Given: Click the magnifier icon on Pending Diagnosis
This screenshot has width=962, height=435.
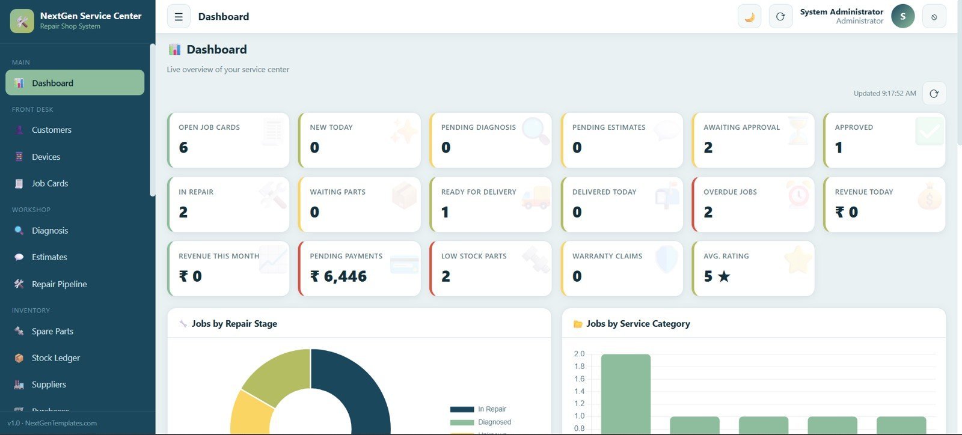Looking at the screenshot, I should pos(535,130).
